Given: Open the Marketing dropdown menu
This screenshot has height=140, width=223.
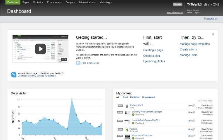Looking at the screenshot, I should click(x=106, y=2).
